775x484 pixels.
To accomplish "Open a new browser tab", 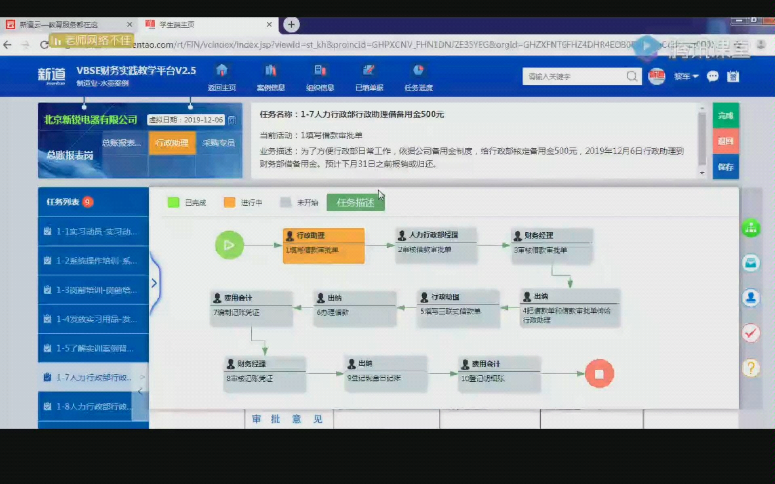I will [291, 25].
